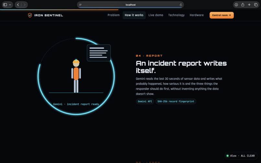The image size is (261, 163).
Task: Reload the localhost page
Action: [x=181, y=5]
